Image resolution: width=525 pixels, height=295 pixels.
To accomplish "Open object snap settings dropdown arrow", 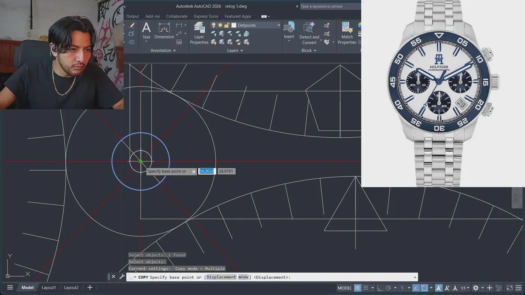I will tap(431, 288).
